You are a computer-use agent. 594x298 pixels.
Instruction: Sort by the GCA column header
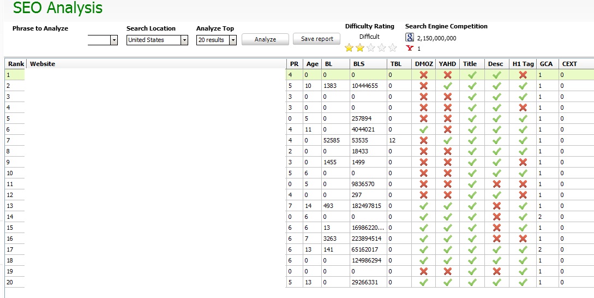(548, 64)
